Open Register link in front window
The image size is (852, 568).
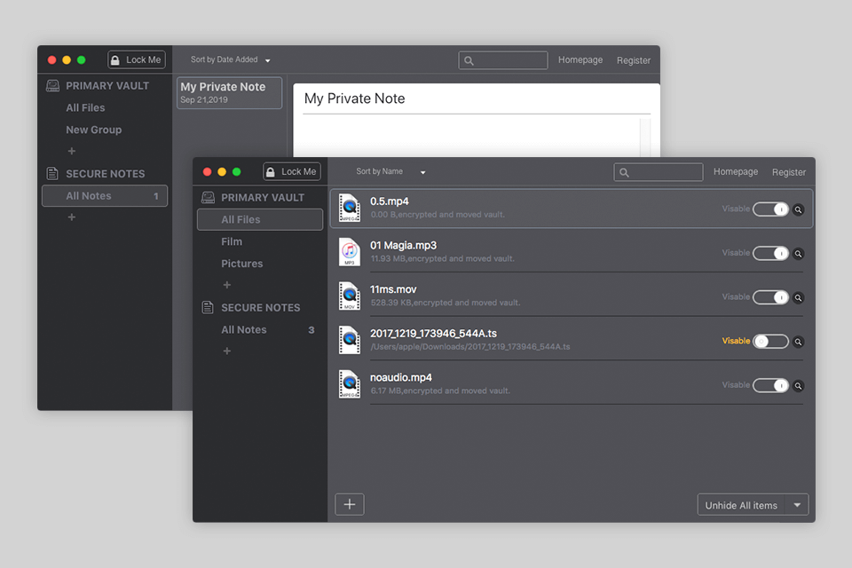788,172
